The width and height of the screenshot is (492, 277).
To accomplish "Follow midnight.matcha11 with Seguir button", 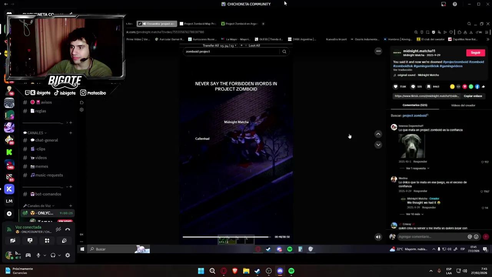I will coord(475,53).
